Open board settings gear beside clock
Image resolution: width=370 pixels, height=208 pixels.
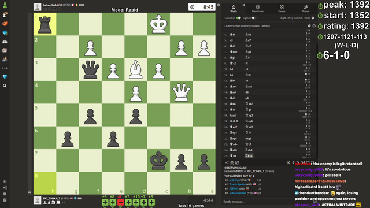pos(219,5)
